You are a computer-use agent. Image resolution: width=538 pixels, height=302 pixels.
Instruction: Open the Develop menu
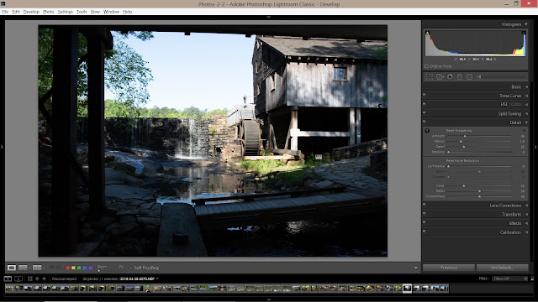click(x=31, y=12)
